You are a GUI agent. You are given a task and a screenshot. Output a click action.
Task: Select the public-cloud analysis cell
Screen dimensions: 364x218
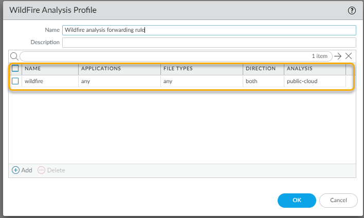[x=314, y=81]
